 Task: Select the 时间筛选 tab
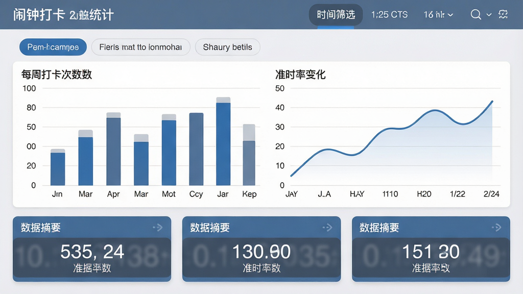click(x=336, y=15)
